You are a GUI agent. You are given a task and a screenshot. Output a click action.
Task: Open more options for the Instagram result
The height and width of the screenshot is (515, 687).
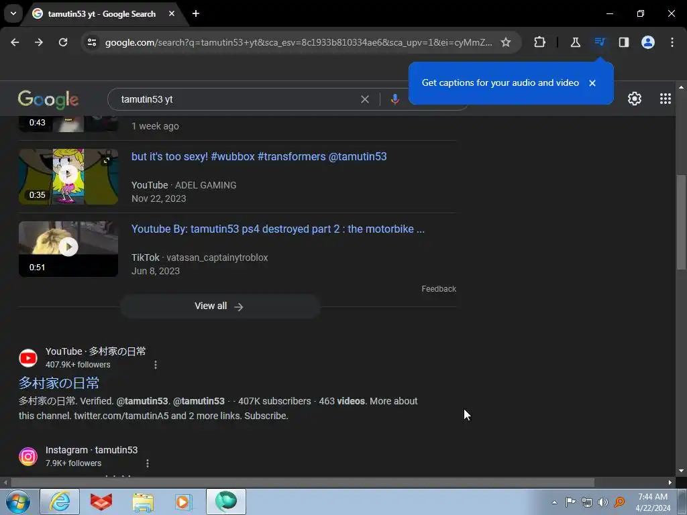pyautogui.click(x=148, y=463)
